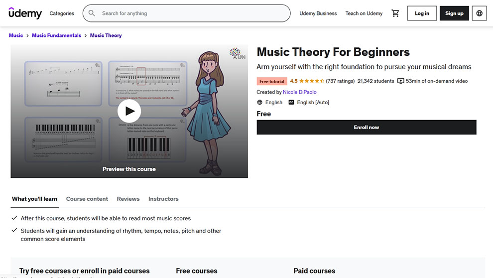Switch to the Reviews tab
The height and width of the screenshot is (278, 493).
click(x=128, y=199)
